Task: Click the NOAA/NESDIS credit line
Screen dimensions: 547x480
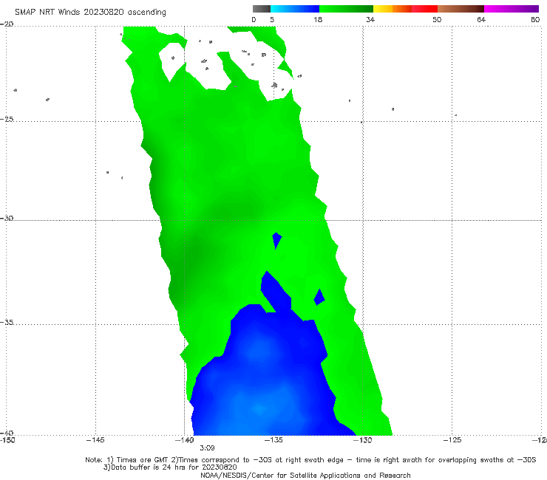Action: pos(305,476)
